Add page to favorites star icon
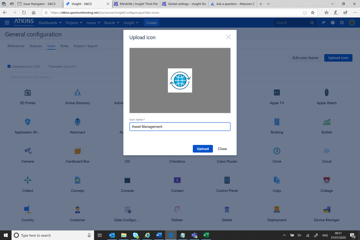This screenshot has width=360, height=240. tap(312, 13)
